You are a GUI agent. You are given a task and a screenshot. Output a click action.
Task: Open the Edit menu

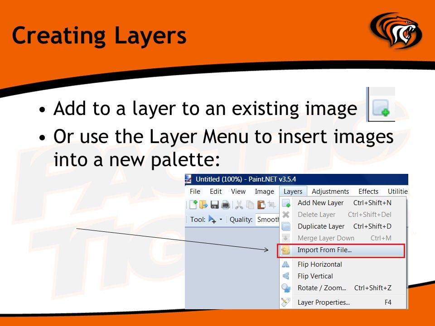pos(216,191)
